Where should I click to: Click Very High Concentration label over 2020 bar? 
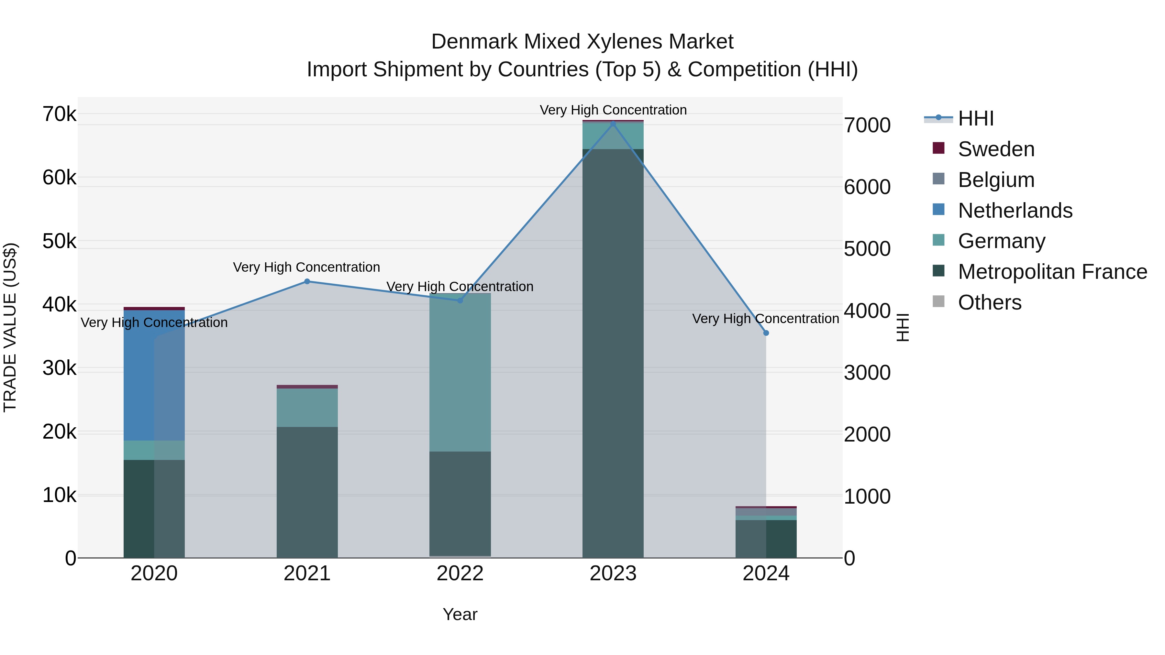[x=154, y=323]
